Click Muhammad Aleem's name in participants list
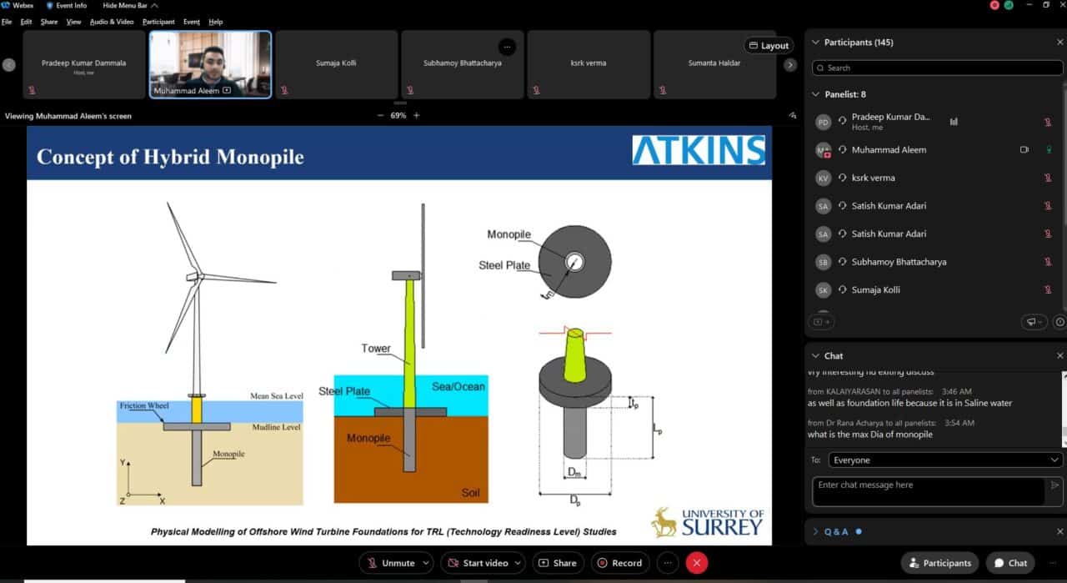The width and height of the screenshot is (1067, 583). 889,150
